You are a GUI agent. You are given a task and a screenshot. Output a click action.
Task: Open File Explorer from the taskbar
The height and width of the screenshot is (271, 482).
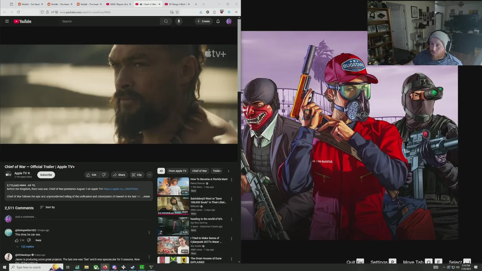point(87,267)
